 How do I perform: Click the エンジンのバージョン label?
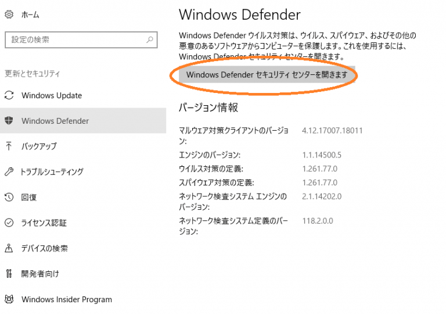point(210,155)
